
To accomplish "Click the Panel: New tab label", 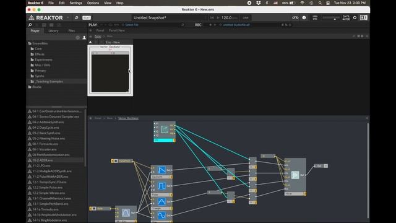I will [x=117, y=30].
